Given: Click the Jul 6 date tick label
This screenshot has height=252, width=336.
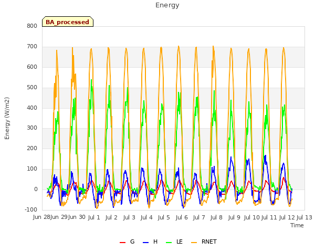Looking at the screenshot, I should coord(182,217).
